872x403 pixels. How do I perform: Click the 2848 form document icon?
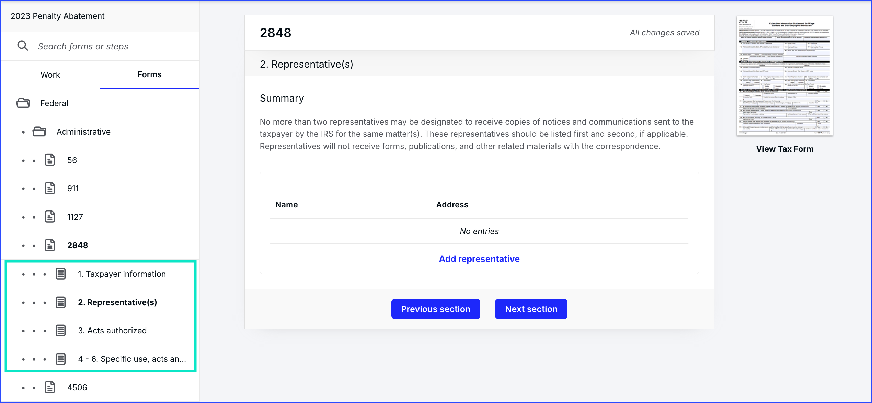coord(50,245)
